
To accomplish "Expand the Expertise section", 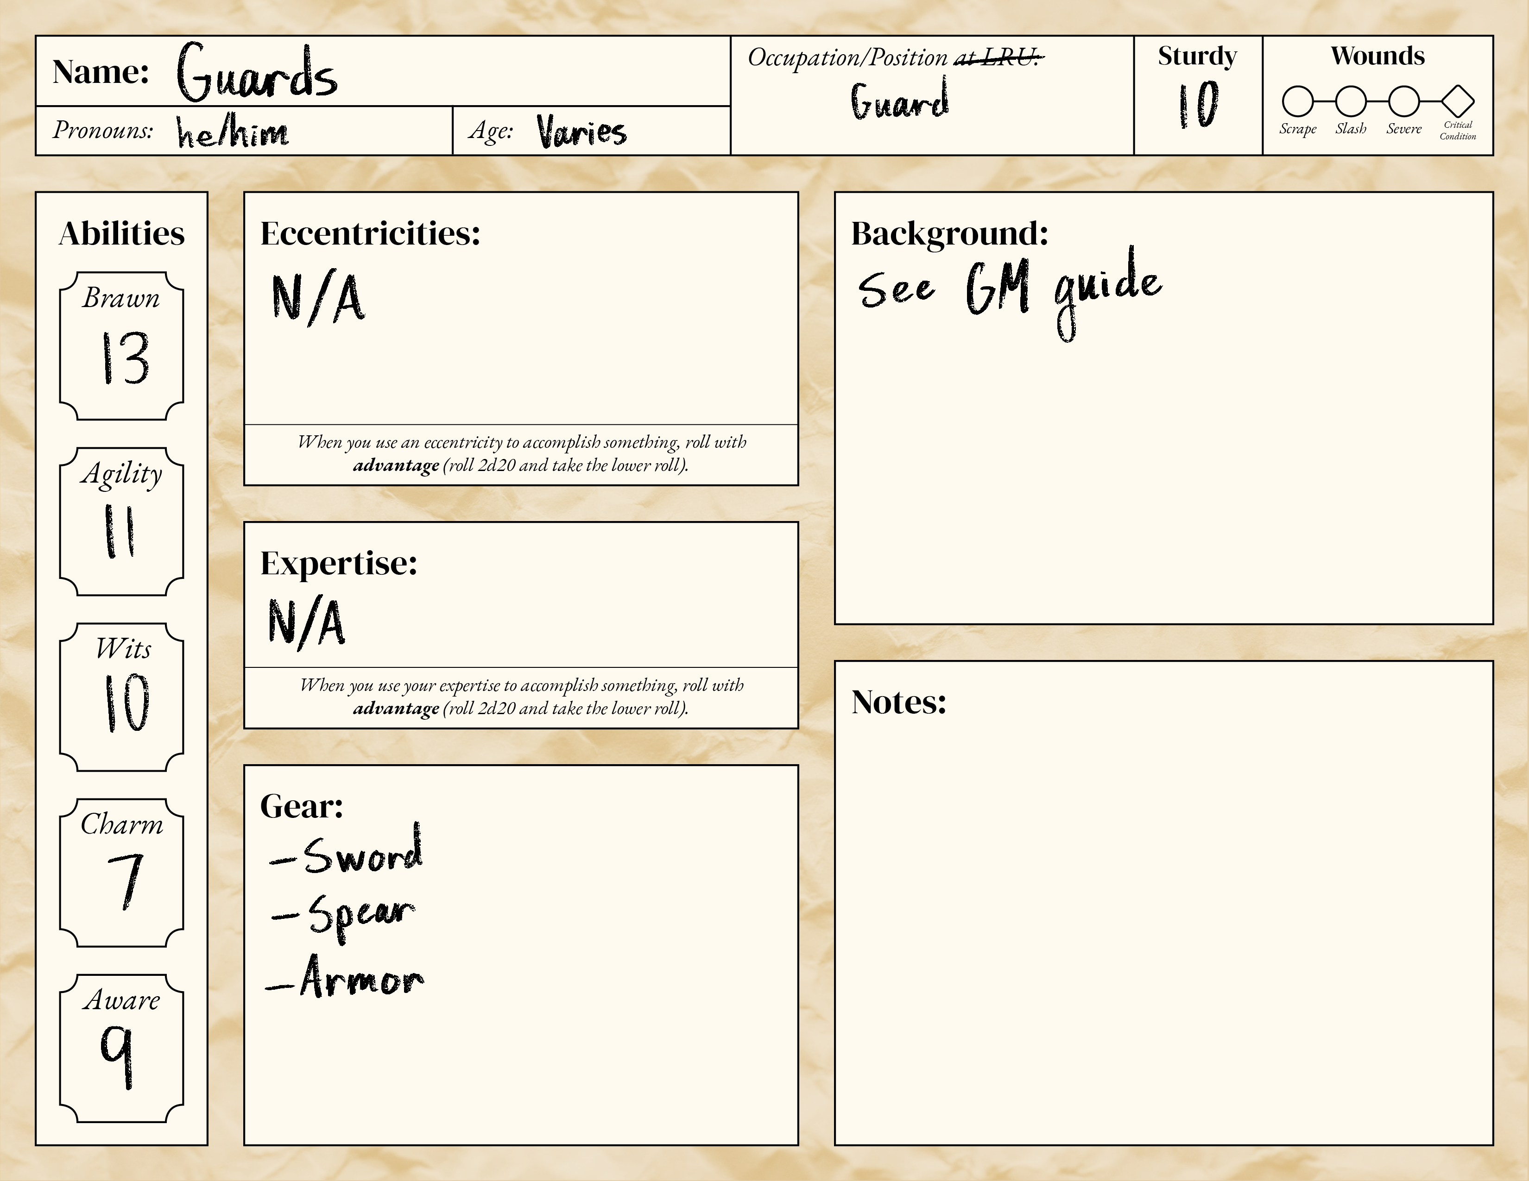I will [339, 565].
